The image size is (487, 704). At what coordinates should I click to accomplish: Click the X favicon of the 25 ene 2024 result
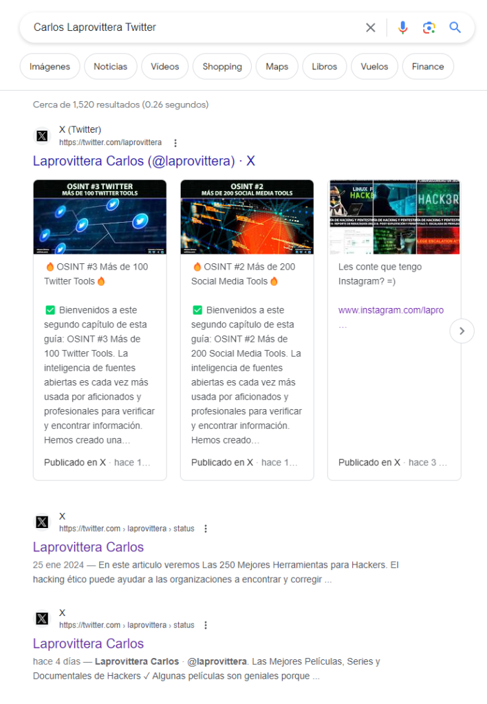click(x=42, y=522)
